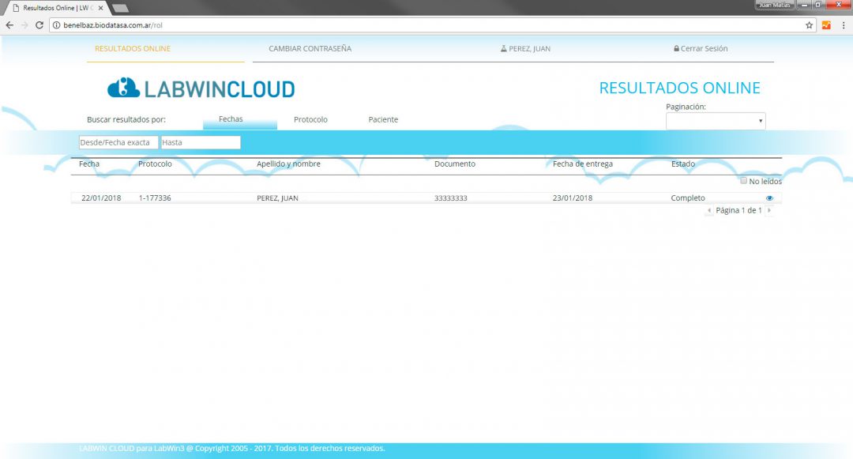Image resolution: width=853 pixels, height=459 pixels.
Task: Open Chrome three-dot menu
Action: pyautogui.click(x=843, y=25)
